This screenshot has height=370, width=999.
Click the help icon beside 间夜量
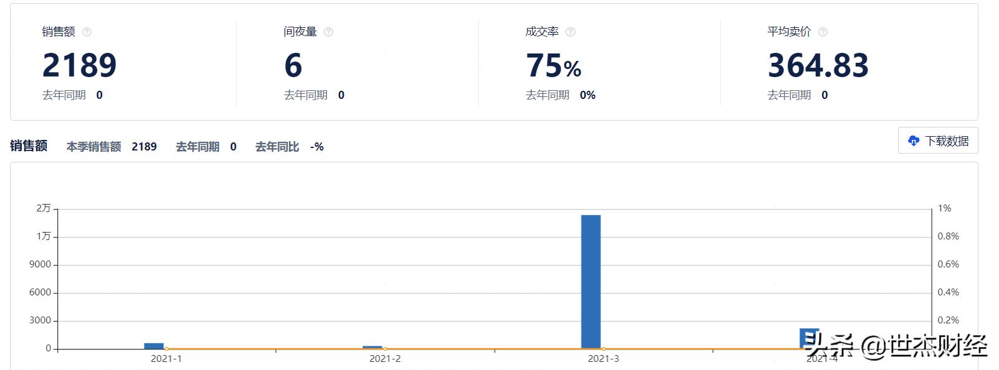pyautogui.click(x=329, y=32)
